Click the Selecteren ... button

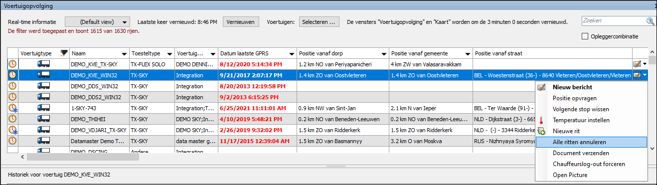[320, 22]
